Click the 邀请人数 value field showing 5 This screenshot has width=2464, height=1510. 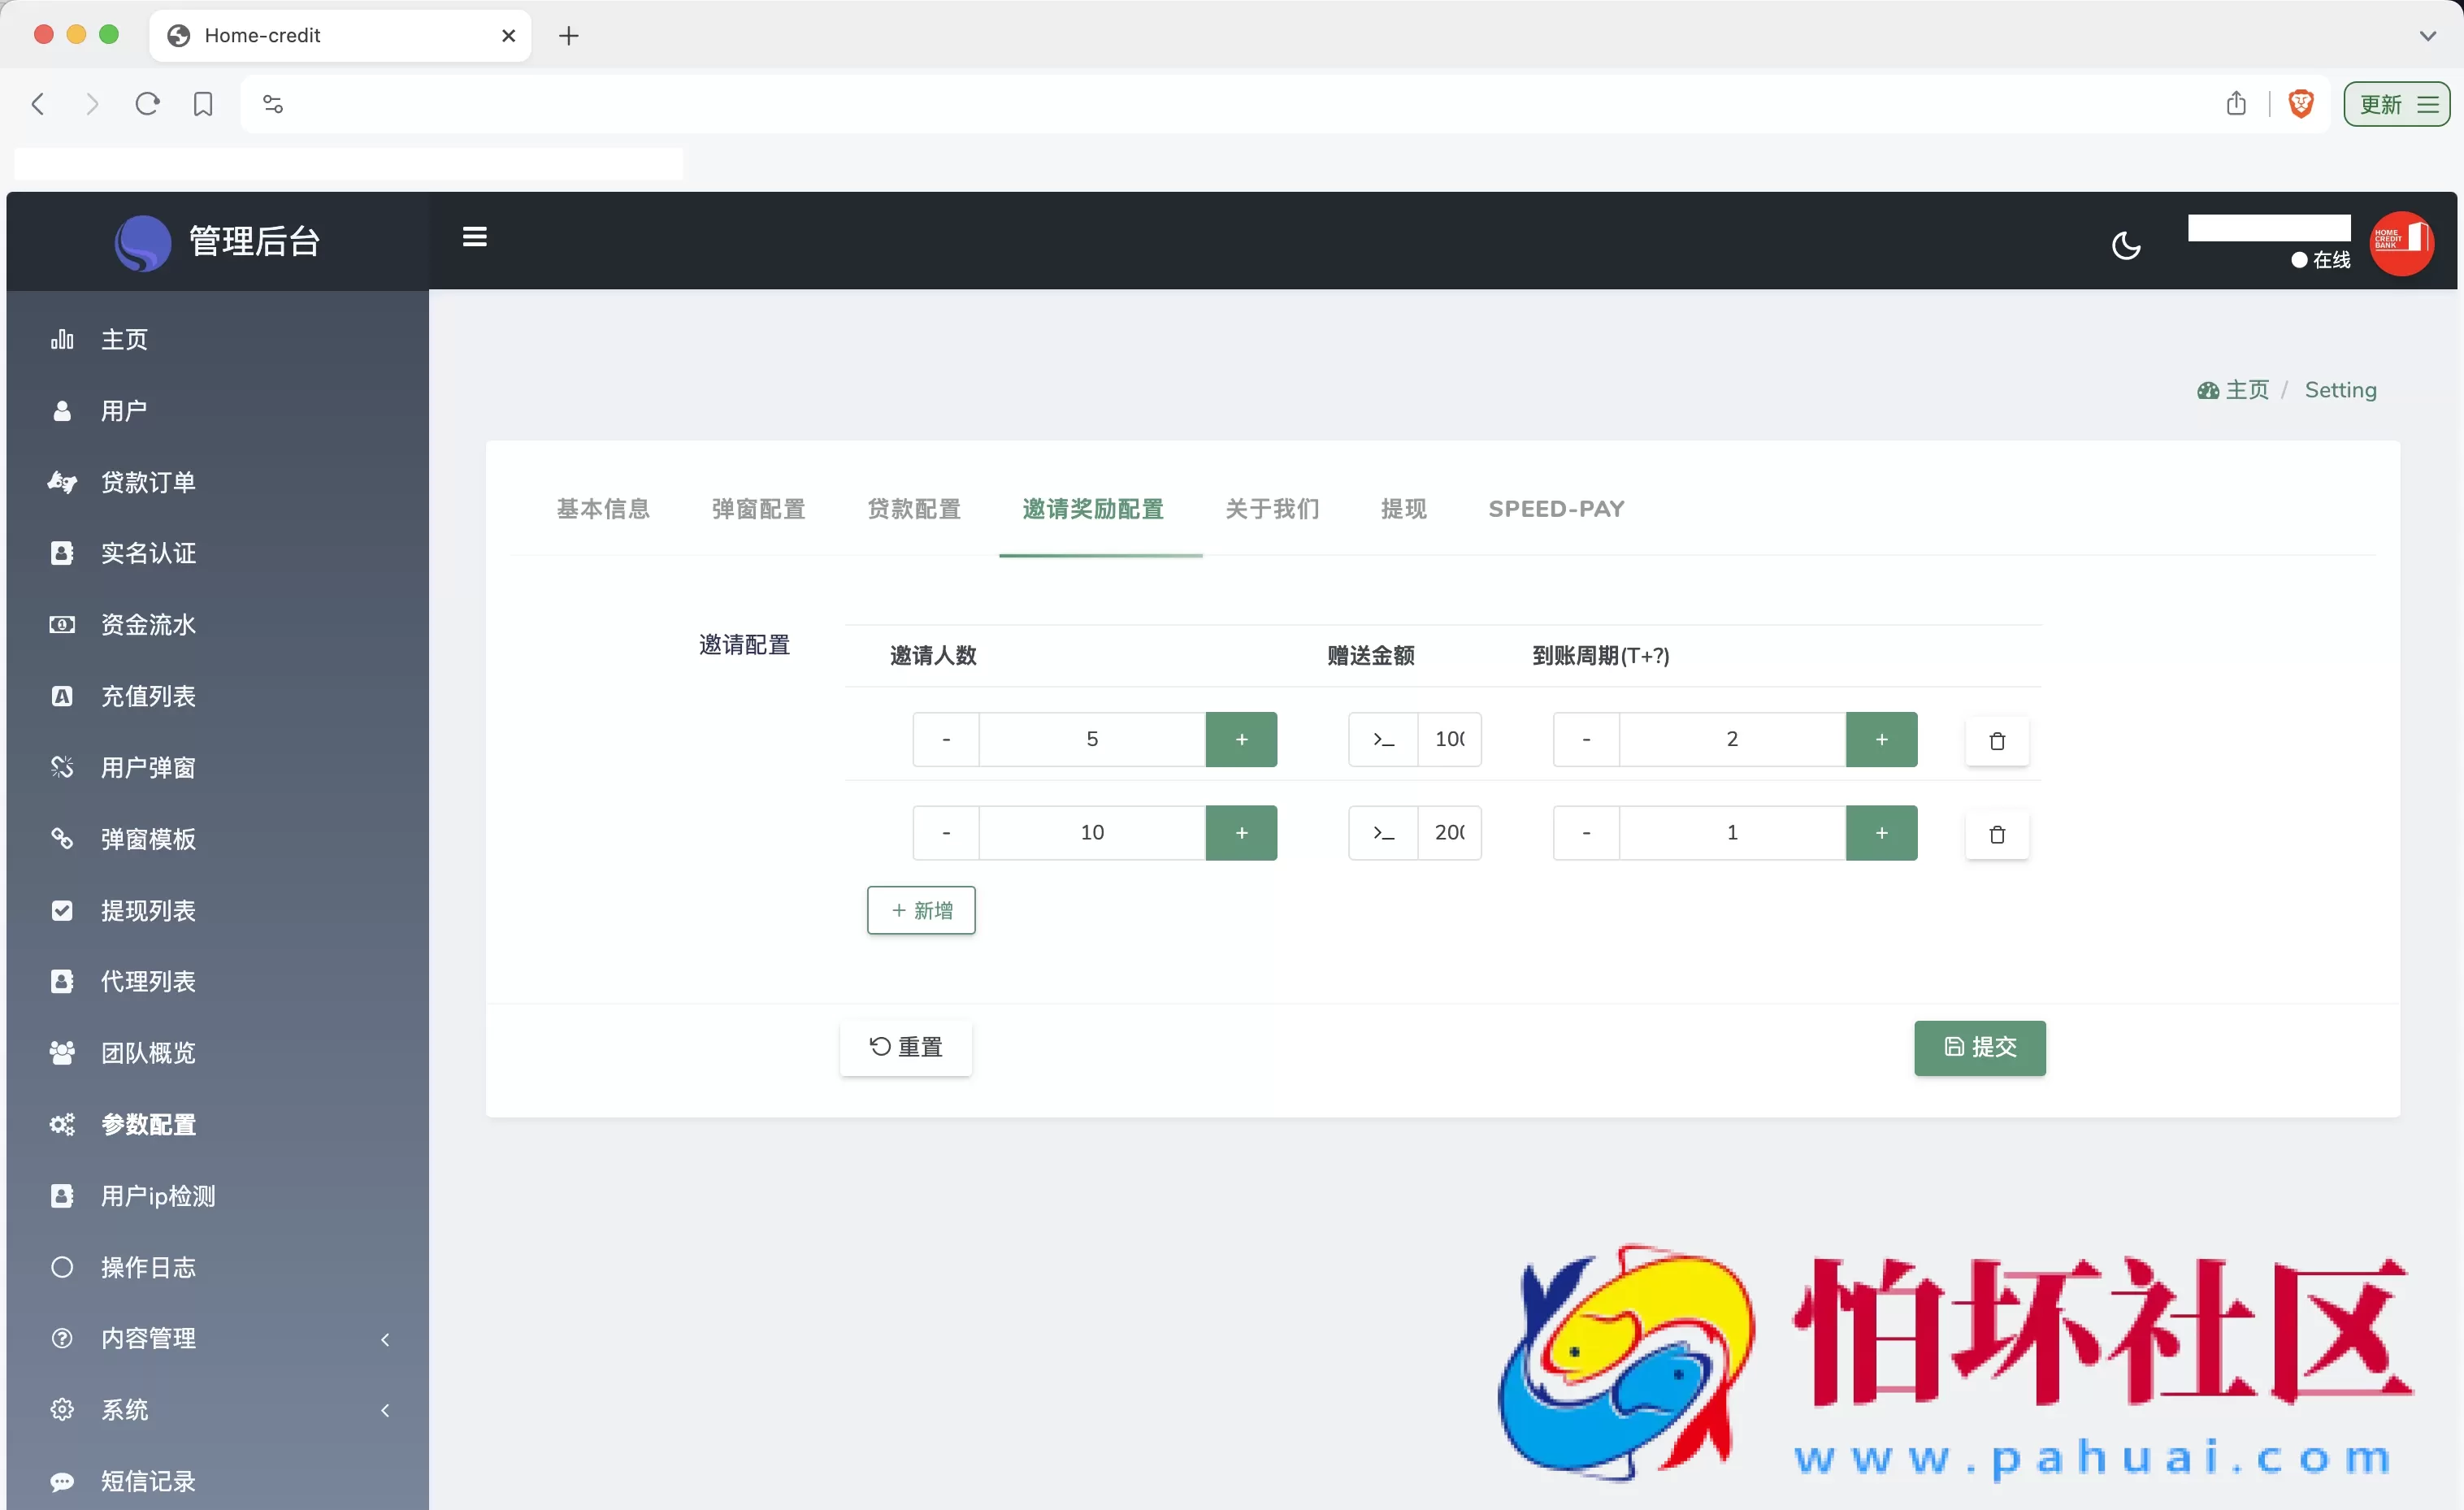click(1092, 740)
